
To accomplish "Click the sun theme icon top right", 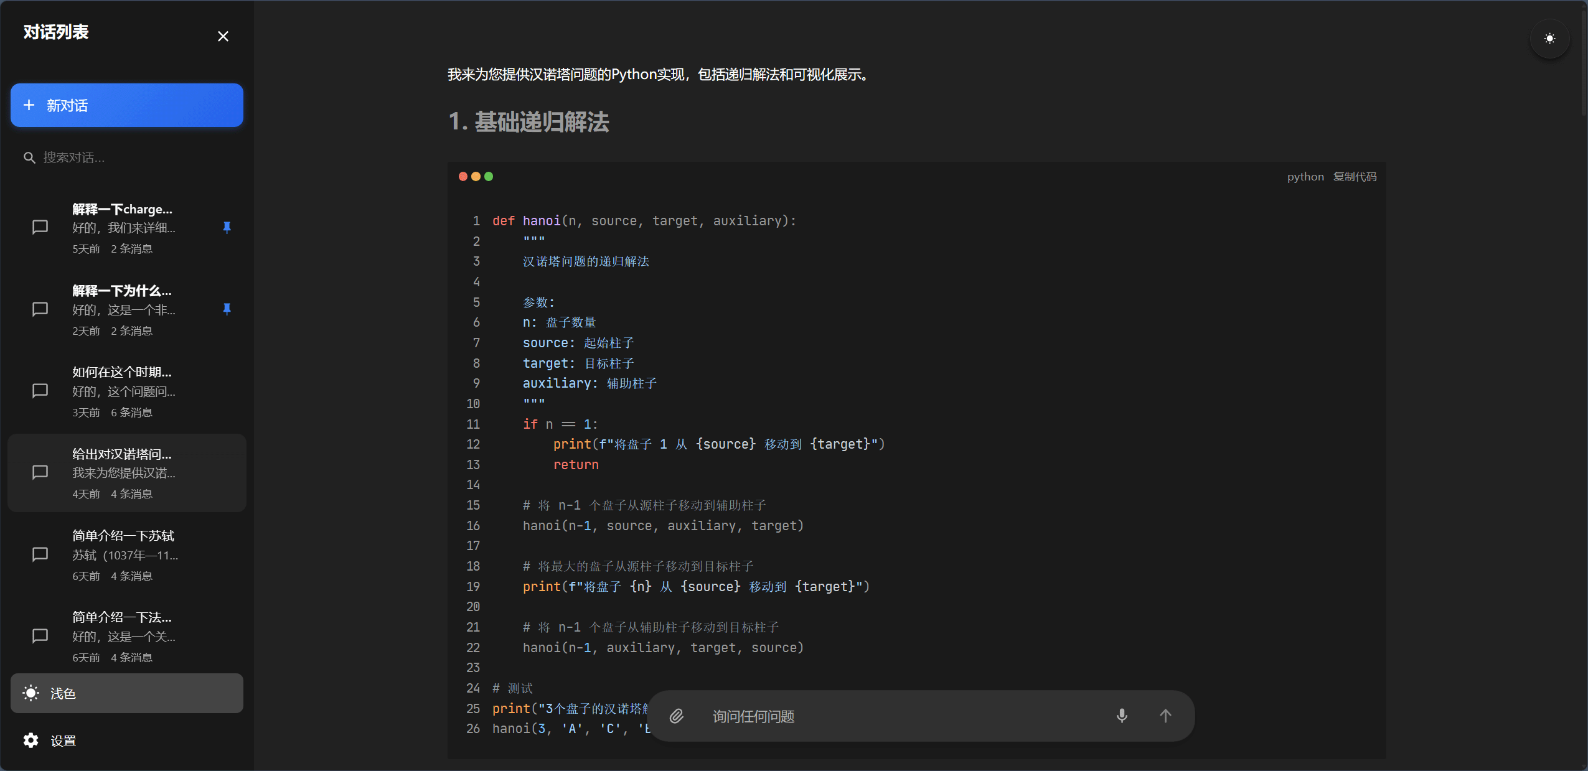I will point(1549,39).
